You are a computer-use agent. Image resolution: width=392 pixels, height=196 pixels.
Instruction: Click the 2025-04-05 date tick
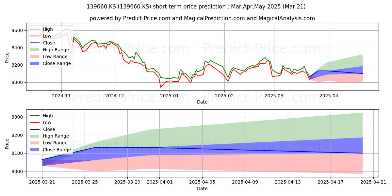click(x=202, y=182)
